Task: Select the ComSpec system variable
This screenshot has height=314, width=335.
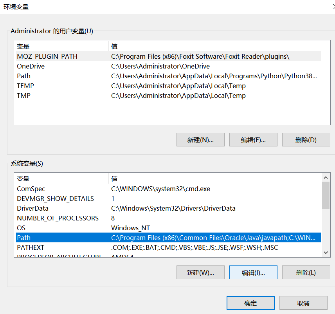Action: pyautogui.click(x=169, y=189)
